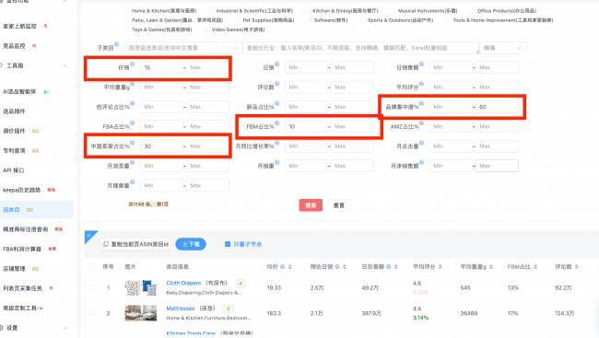Check the Video Games category checkbox

click(x=206, y=29)
